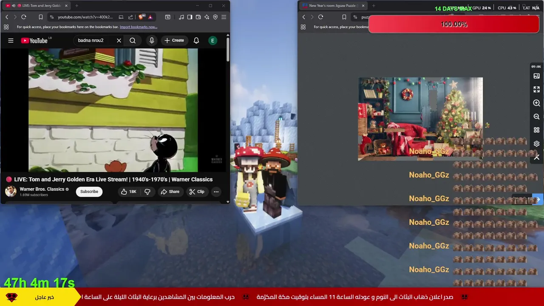
Task: Close the puzzle side toolbar with X
Action: click(536, 158)
